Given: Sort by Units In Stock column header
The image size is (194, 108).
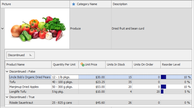Looking at the screenshot, I should tap(119, 64).
